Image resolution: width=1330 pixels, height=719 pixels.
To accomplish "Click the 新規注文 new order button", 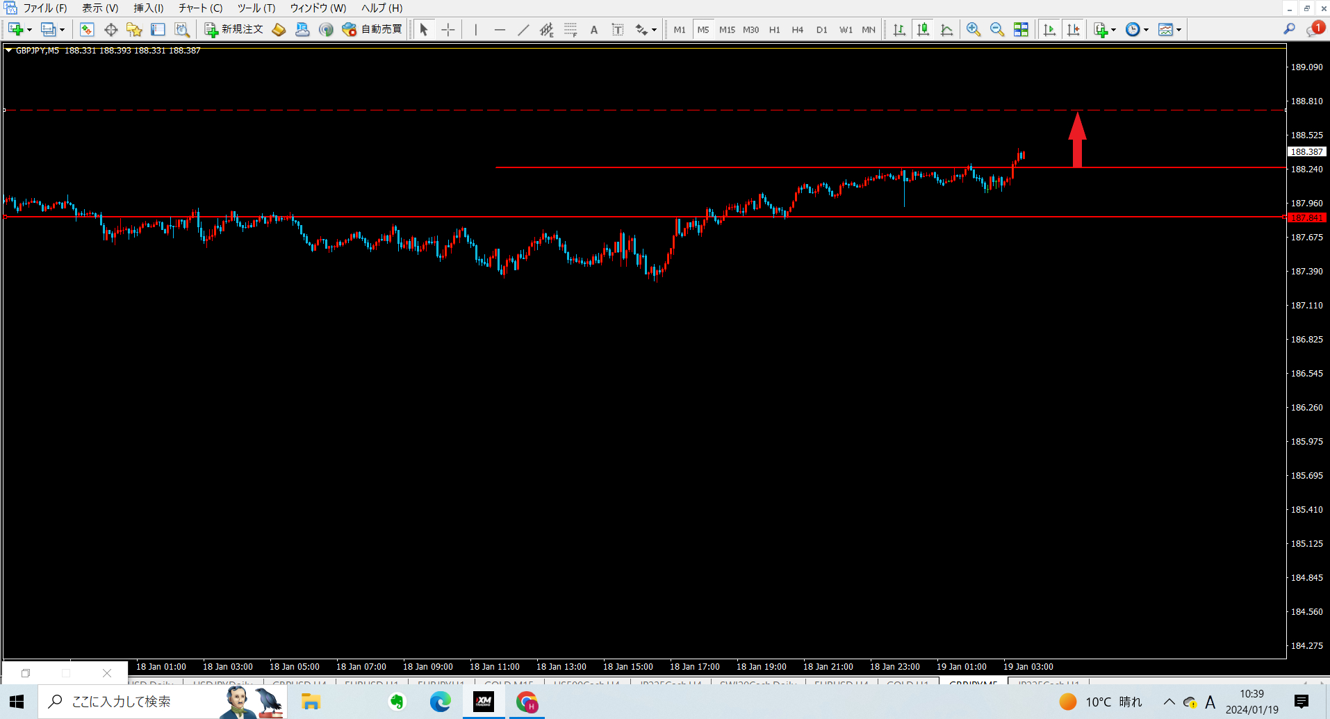I will pos(234,29).
